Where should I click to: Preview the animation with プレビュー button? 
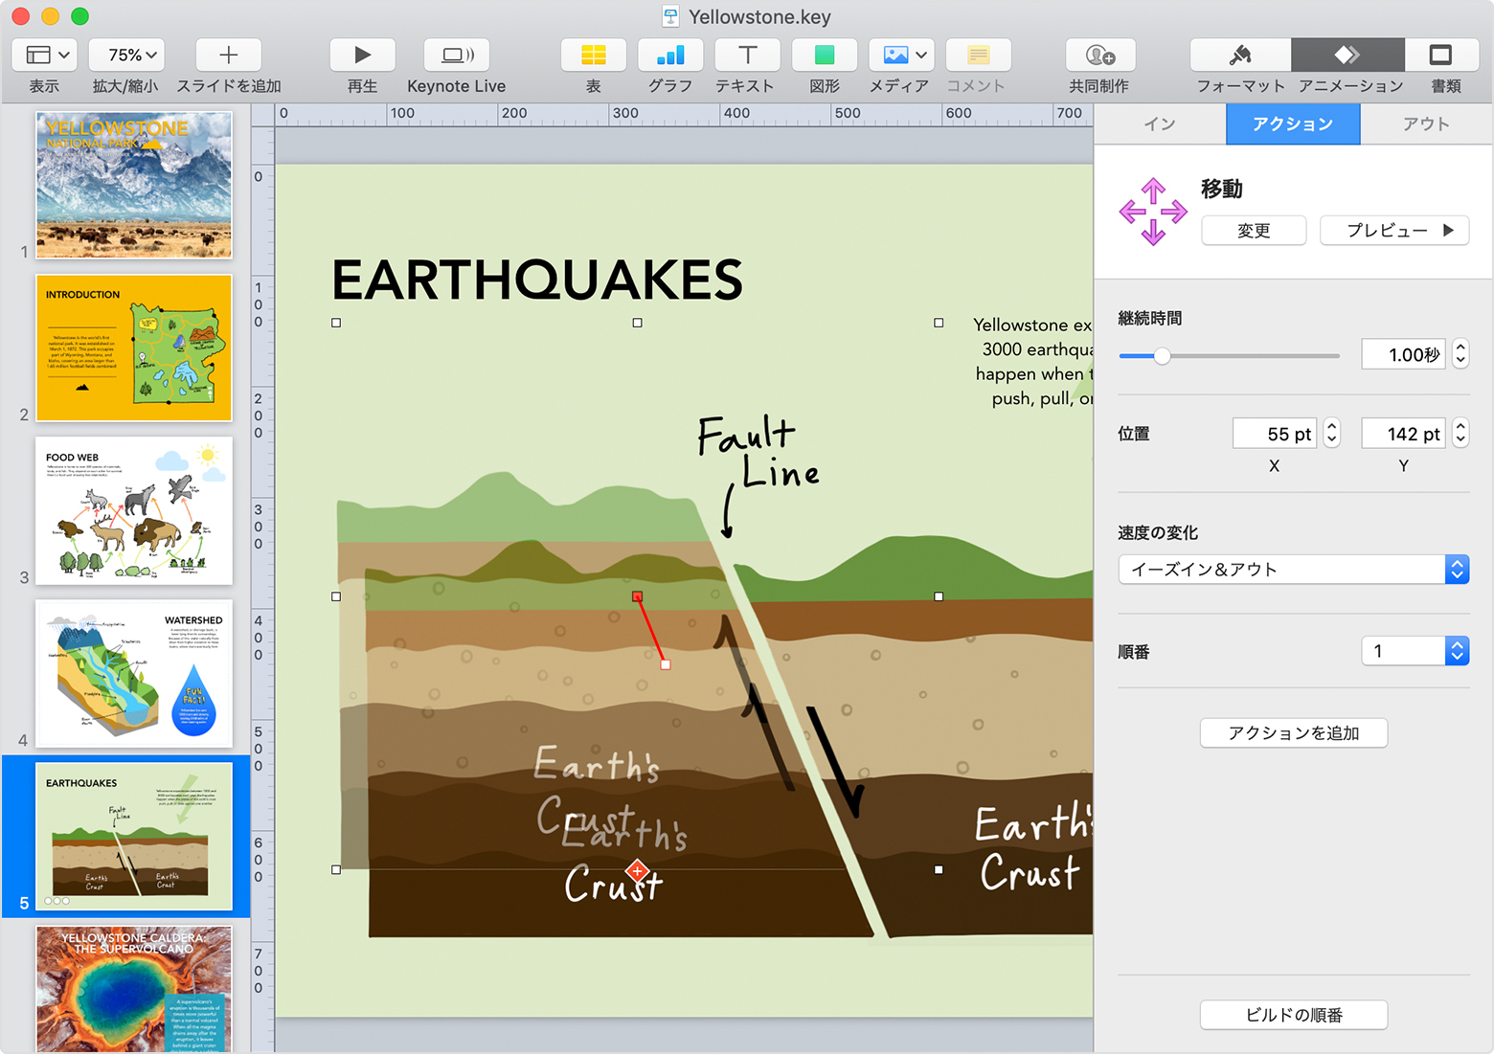point(1394,231)
